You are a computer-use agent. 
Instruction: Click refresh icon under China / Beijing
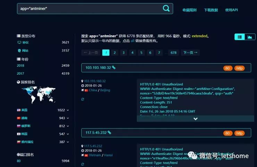pos(83,99)
